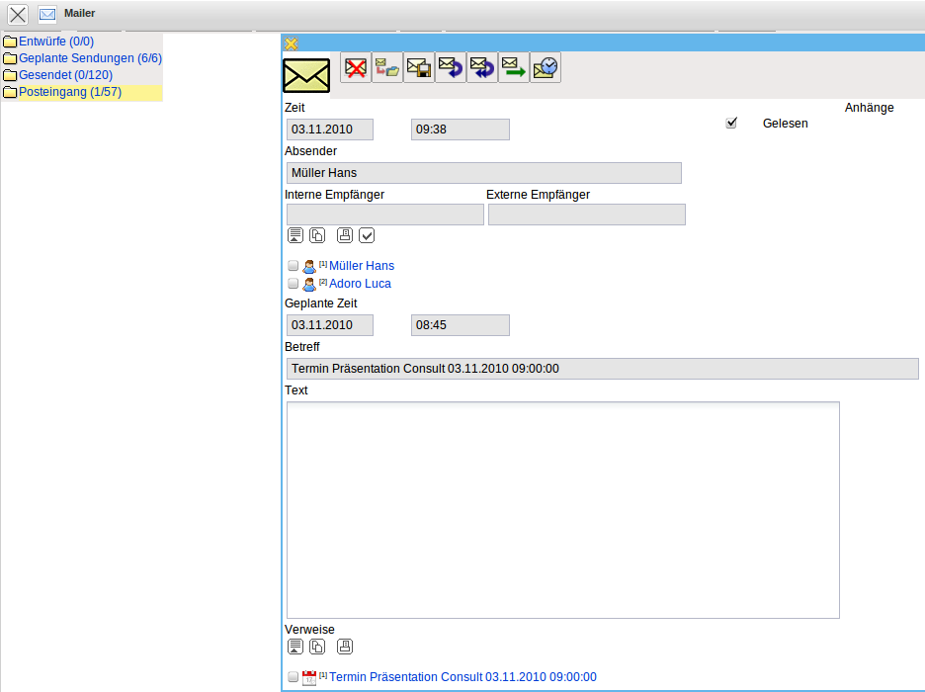The image size is (925, 692).
Task: Click the reply all double-arrow icon
Action: point(482,67)
